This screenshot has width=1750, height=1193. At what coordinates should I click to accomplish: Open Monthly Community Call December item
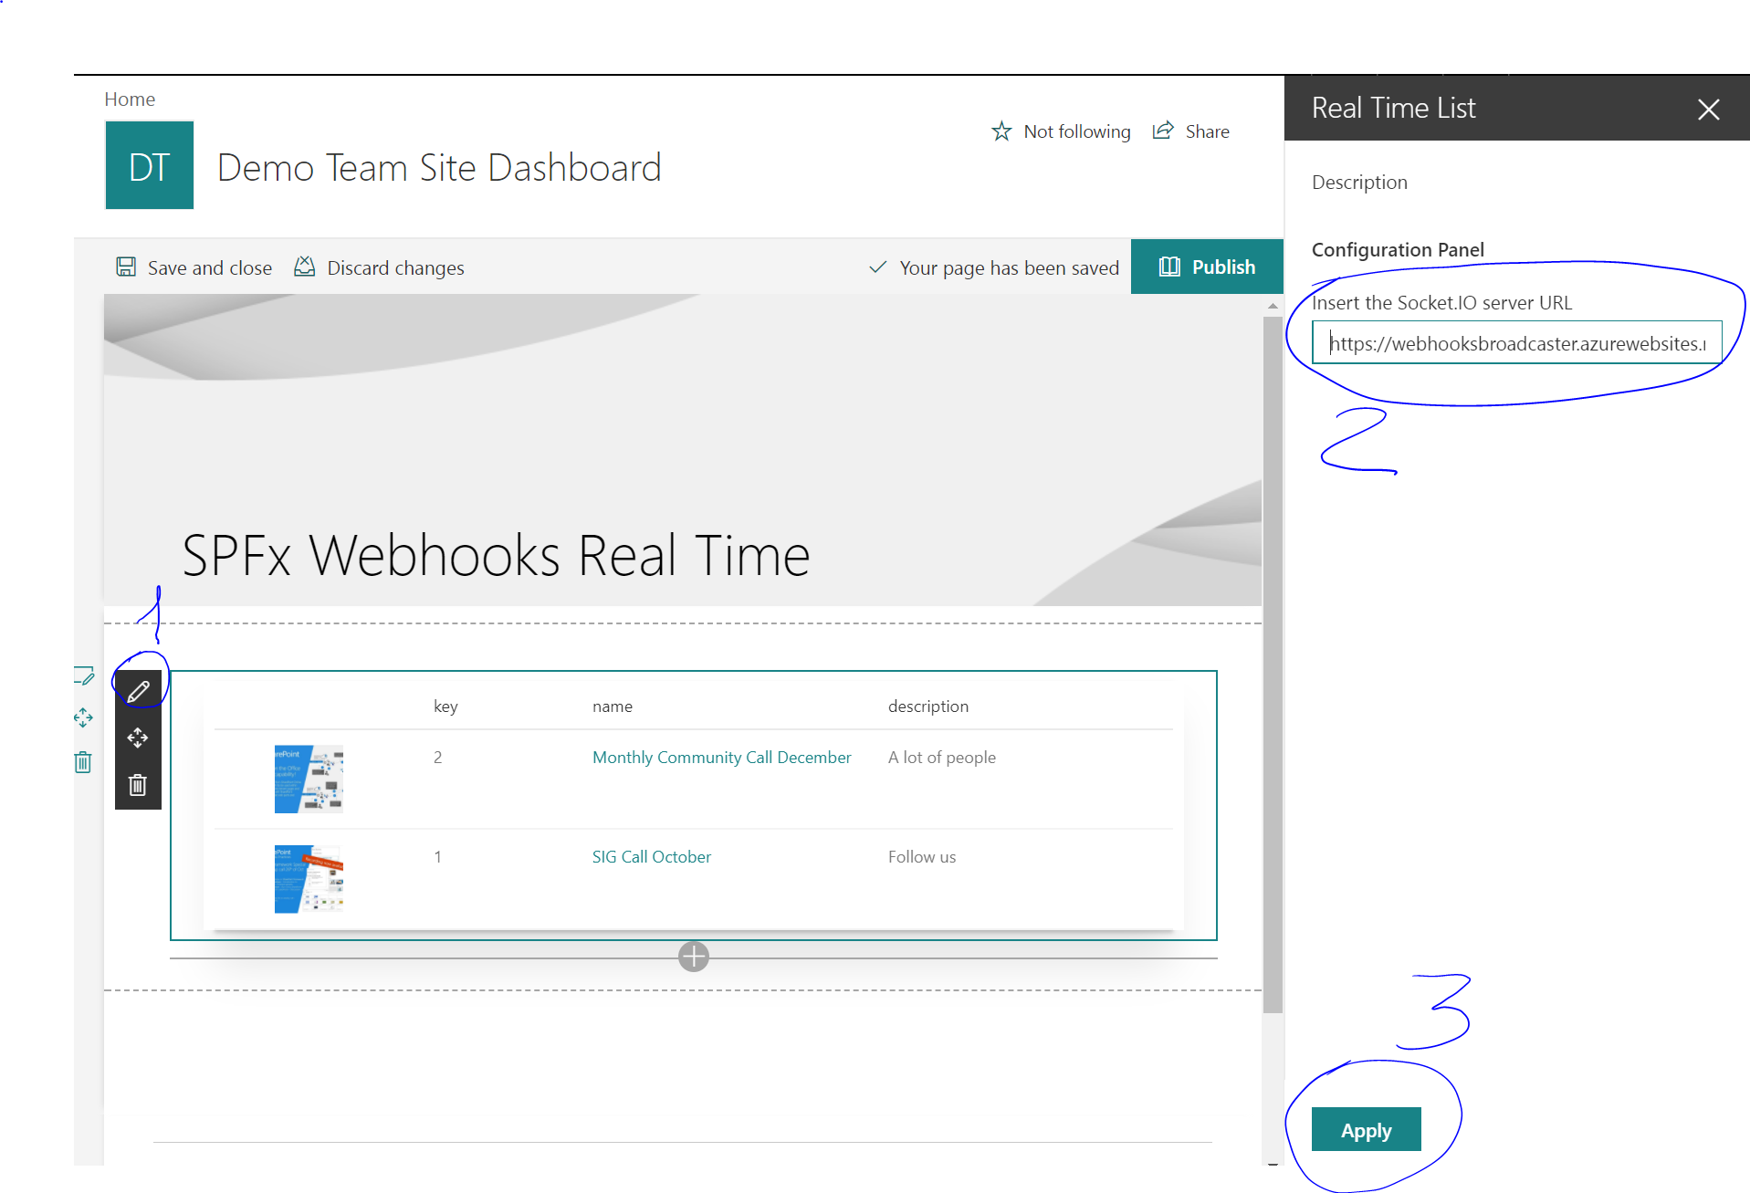pyautogui.click(x=721, y=758)
